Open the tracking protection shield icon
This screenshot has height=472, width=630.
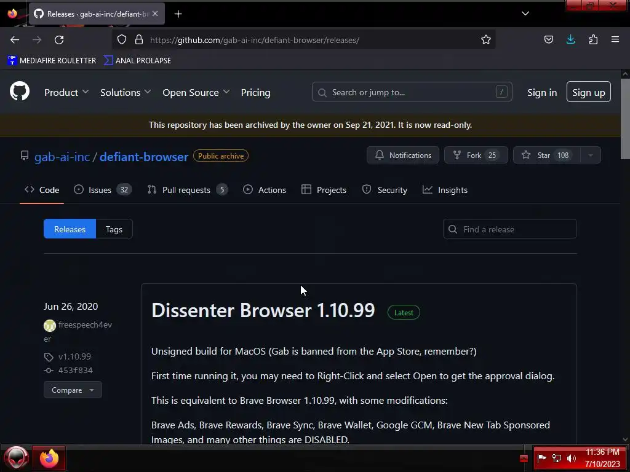pyautogui.click(x=122, y=39)
